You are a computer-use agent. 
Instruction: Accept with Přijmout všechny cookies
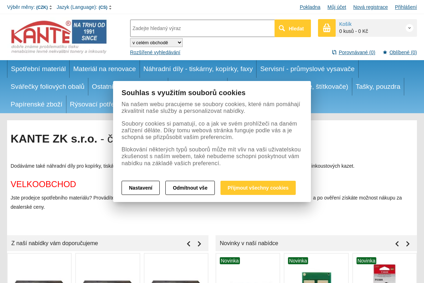258,188
